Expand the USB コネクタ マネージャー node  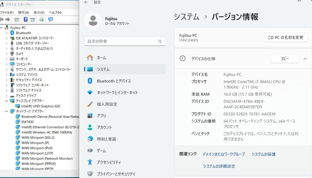(x=6, y=43)
